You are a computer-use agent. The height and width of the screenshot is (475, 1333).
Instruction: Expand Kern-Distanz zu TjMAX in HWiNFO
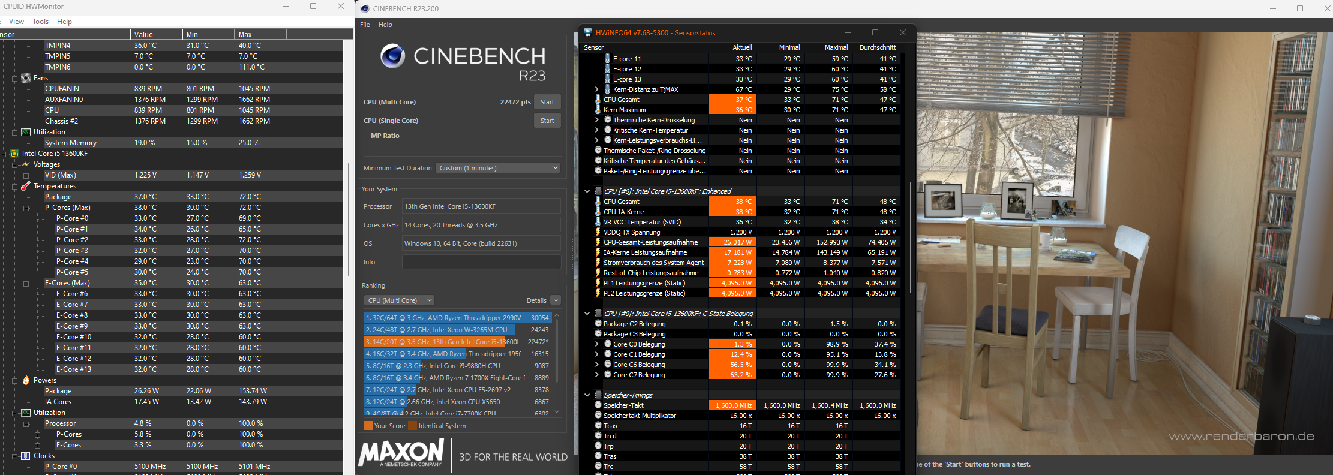coord(596,89)
